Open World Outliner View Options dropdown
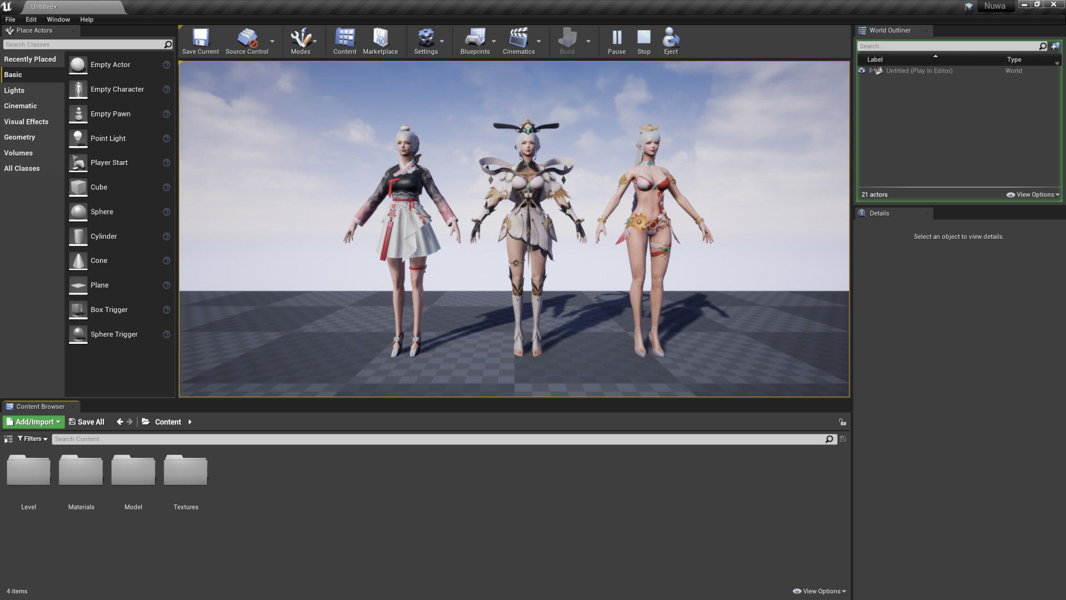1066x600 pixels. pyautogui.click(x=1033, y=194)
